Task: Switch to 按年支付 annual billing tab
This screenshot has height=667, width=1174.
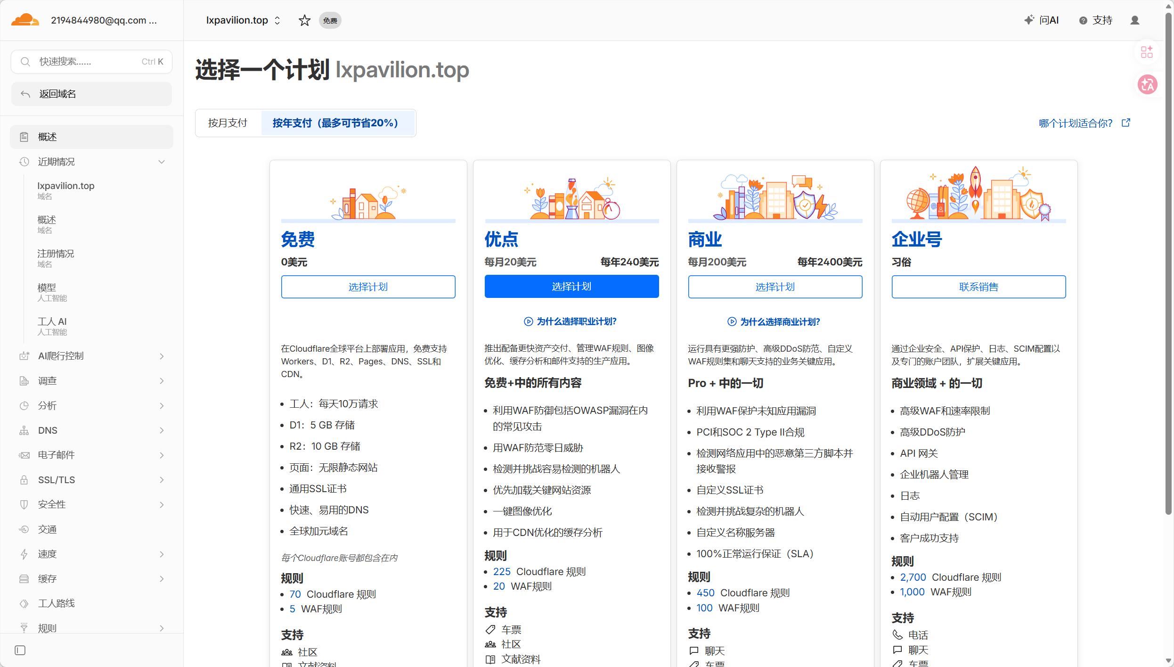Action: tap(337, 123)
